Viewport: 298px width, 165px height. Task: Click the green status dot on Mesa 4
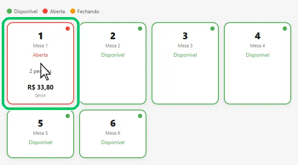coord(285,29)
